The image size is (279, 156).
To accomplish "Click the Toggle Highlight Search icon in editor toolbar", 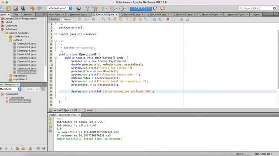I will (x=121, y=19).
